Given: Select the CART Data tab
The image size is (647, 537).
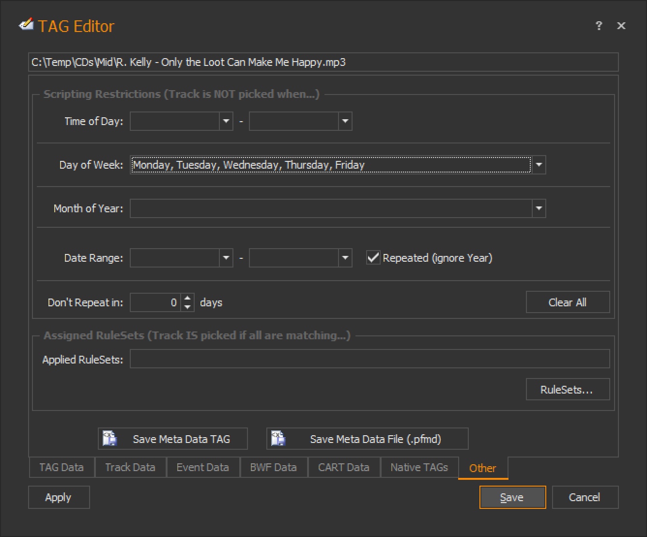Looking at the screenshot, I should pos(344,467).
